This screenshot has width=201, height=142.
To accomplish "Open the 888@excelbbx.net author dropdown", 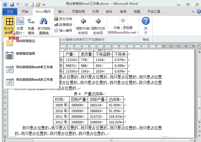I will [x=123, y=33].
